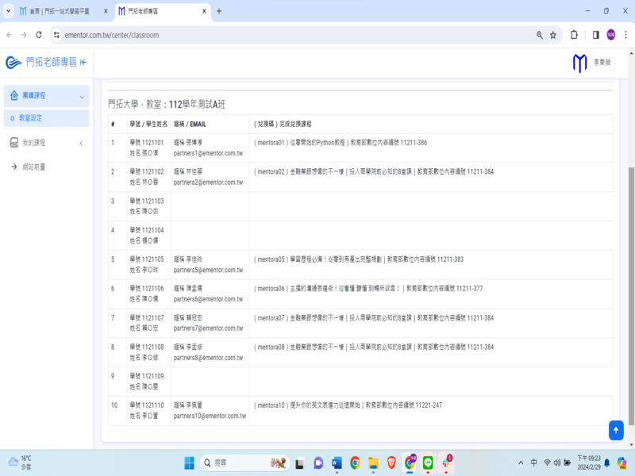The height and width of the screenshot is (476, 635).
Task: Launch Word from the taskbar
Action: coord(337,463)
